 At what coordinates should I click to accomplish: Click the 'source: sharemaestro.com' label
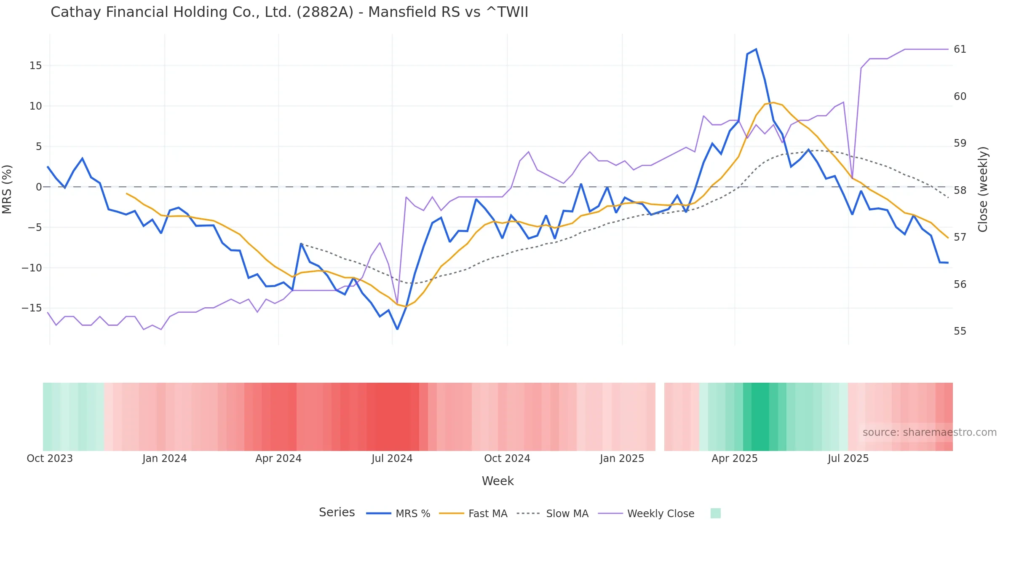point(929,432)
